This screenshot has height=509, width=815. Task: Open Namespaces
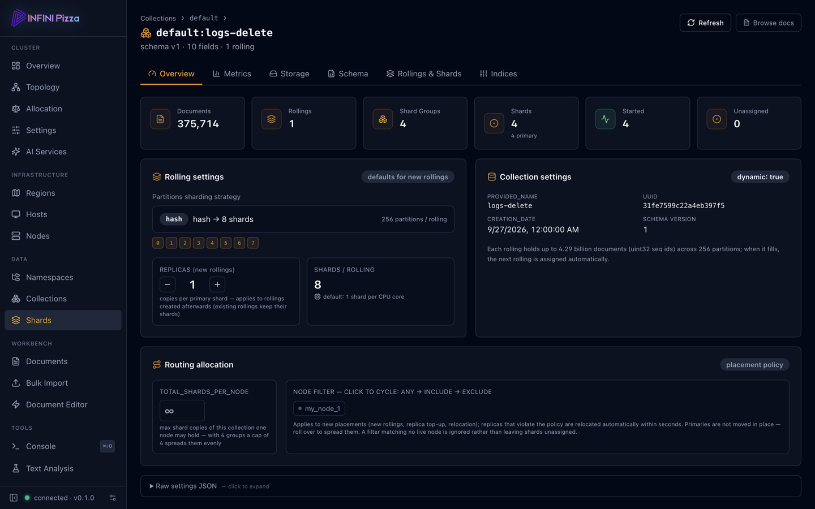[x=63, y=277]
